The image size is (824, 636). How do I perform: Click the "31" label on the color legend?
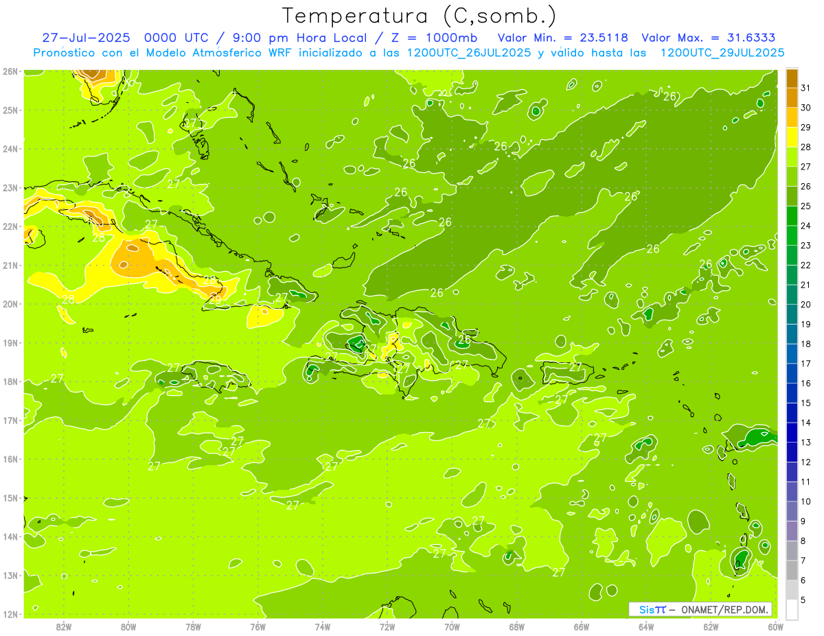coord(805,88)
